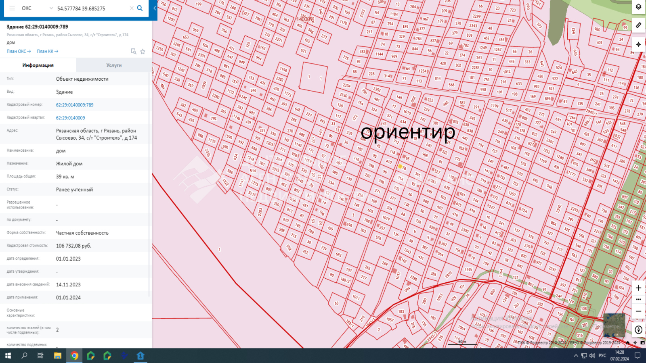Image resolution: width=646 pixels, height=363 pixels.
Task: Switch to the Услуги tab
Action: pos(114,65)
